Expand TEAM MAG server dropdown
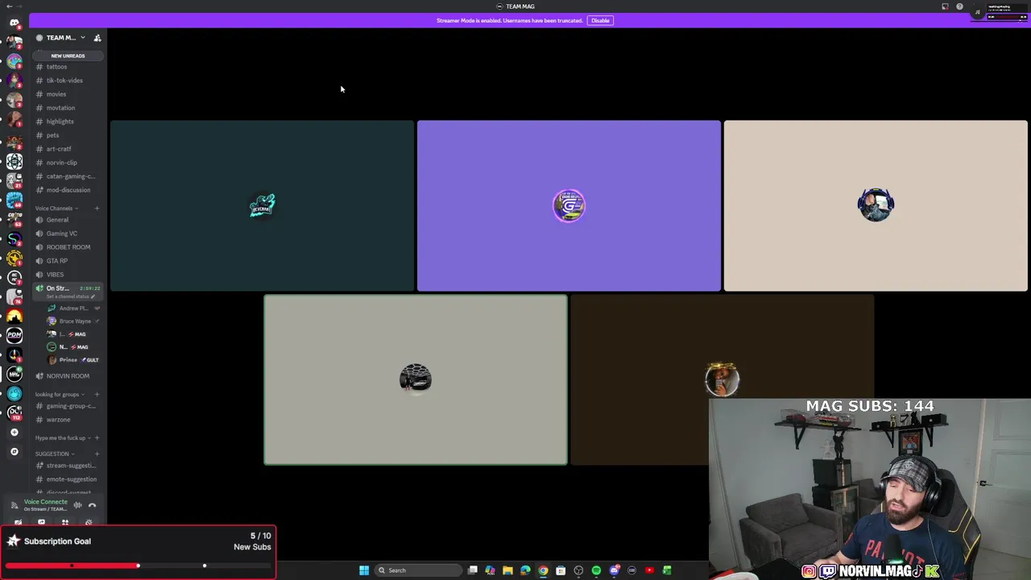1031x580 pixels. 82,38
